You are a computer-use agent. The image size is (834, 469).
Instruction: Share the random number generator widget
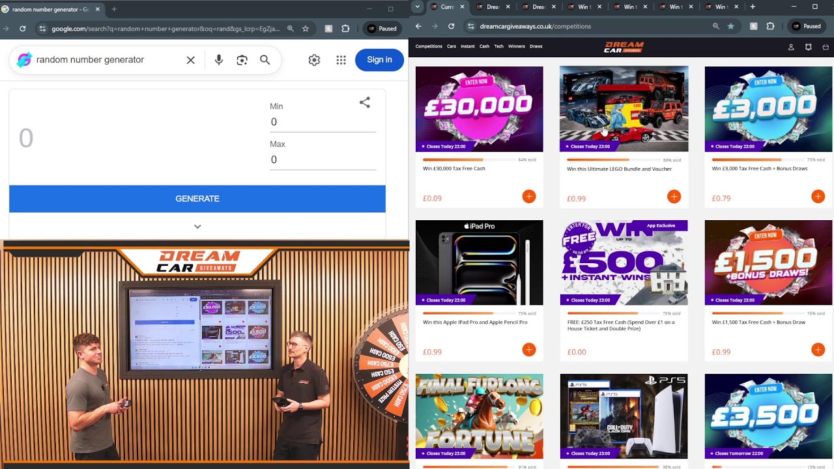pos(365,102)
